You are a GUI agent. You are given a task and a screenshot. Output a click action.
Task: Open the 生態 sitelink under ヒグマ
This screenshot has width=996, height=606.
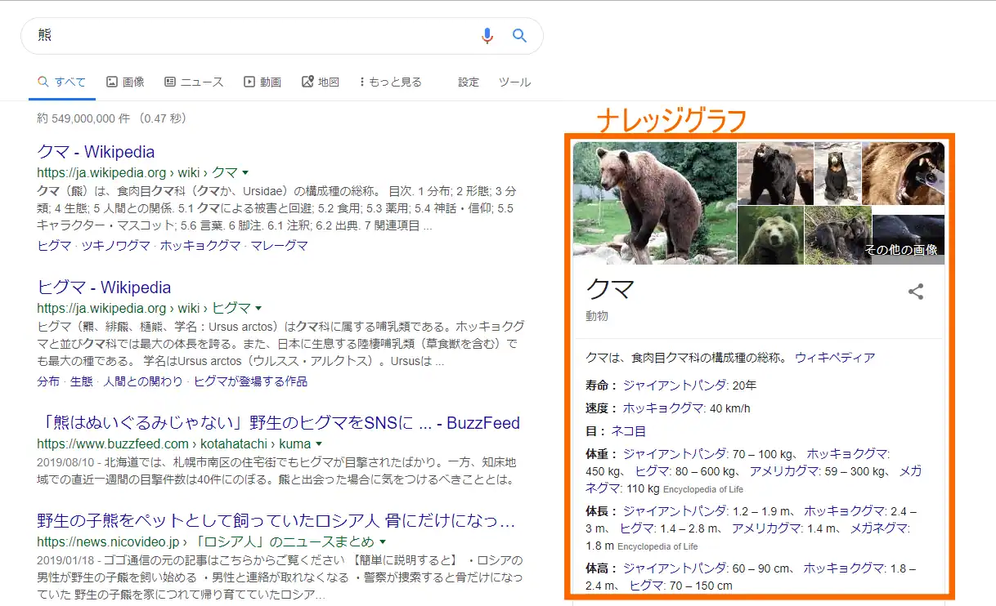(x=81, y=381)
